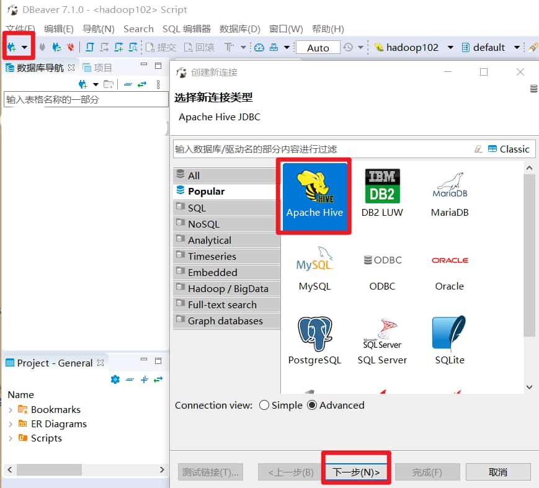The image size is (539, 488).
Task: Open the Search menu
Action: (138, 29)
